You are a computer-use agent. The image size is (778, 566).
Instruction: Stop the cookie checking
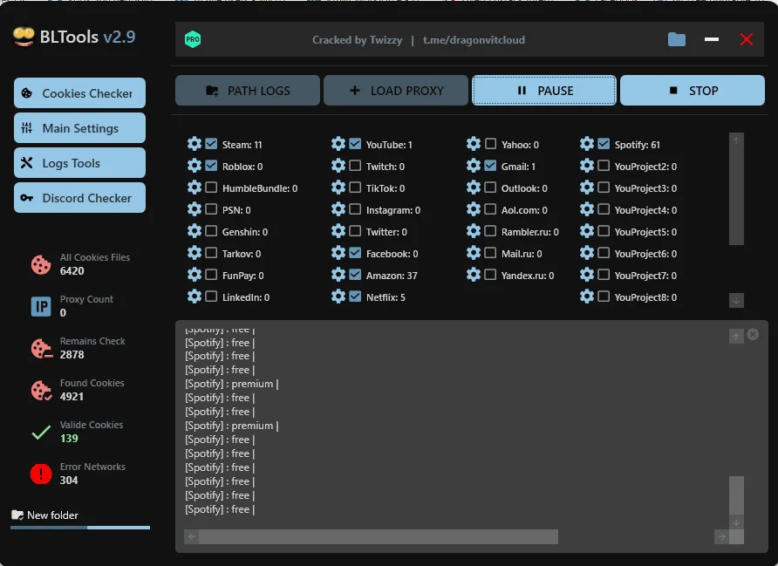(x=693, y=91)
